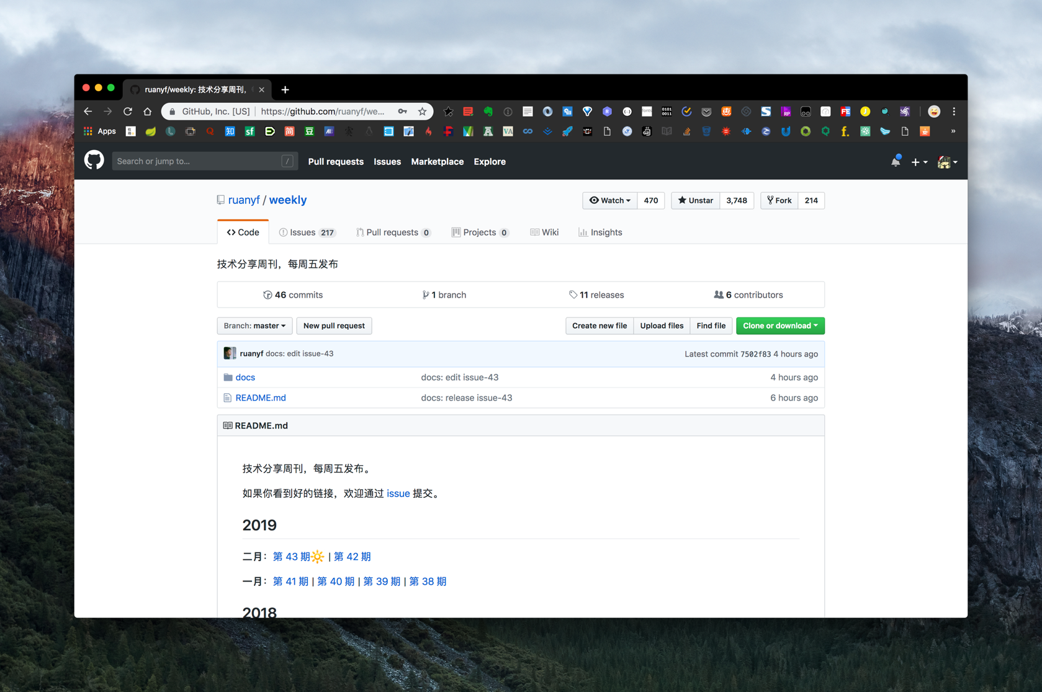Screen dimensions: 1042x692
Task: Reload the page with the refresh icon
Action: [x=128, y=112]
